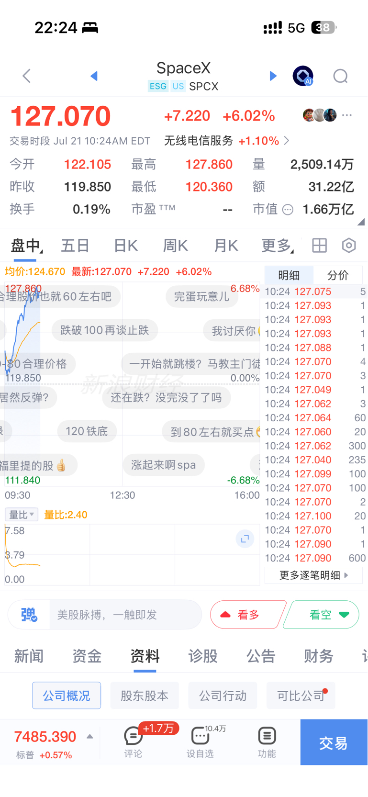Open the AI assistant icon
This screenshot has width=368, height=797.
pyautogui.click(x=303, y=76)
